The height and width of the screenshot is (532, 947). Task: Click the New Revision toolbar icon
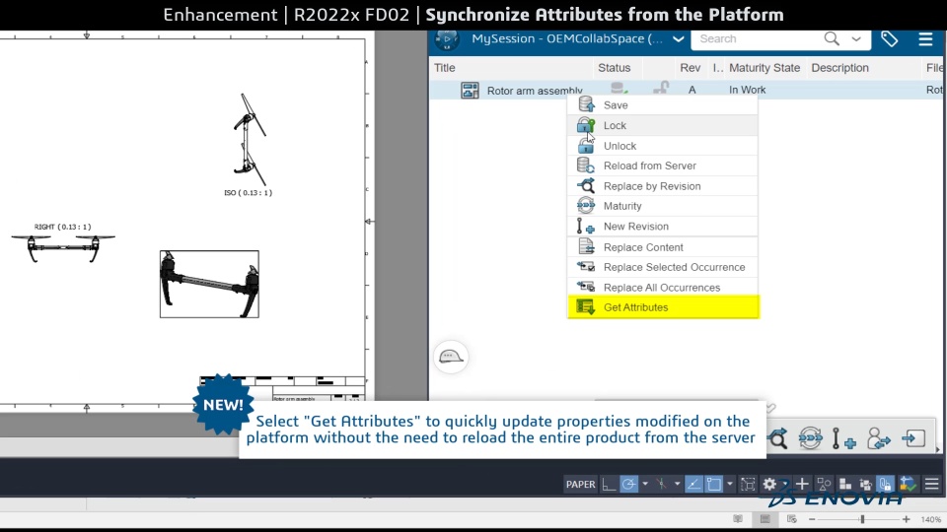pos(843,438)
